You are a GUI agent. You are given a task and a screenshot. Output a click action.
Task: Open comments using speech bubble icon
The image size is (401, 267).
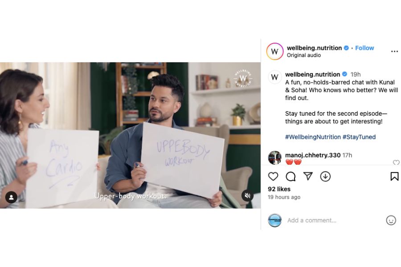(x=291, y=176)
